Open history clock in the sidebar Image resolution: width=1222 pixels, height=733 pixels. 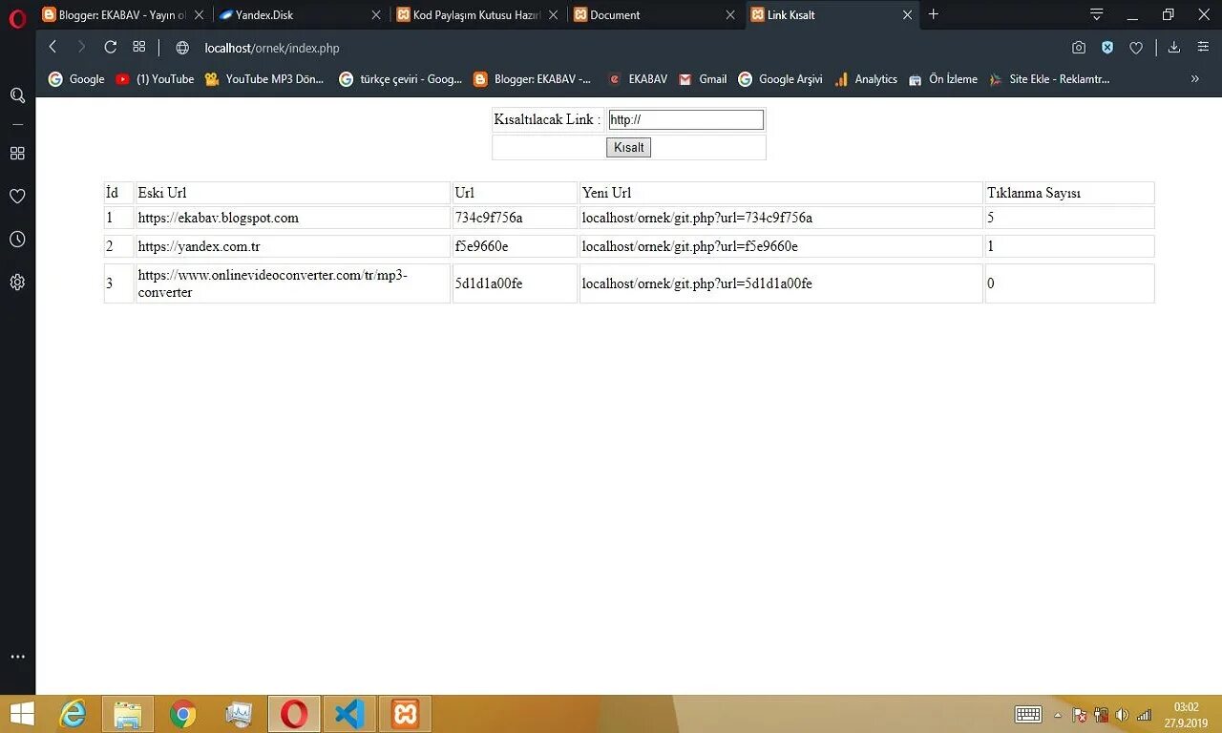pos(17,239)
